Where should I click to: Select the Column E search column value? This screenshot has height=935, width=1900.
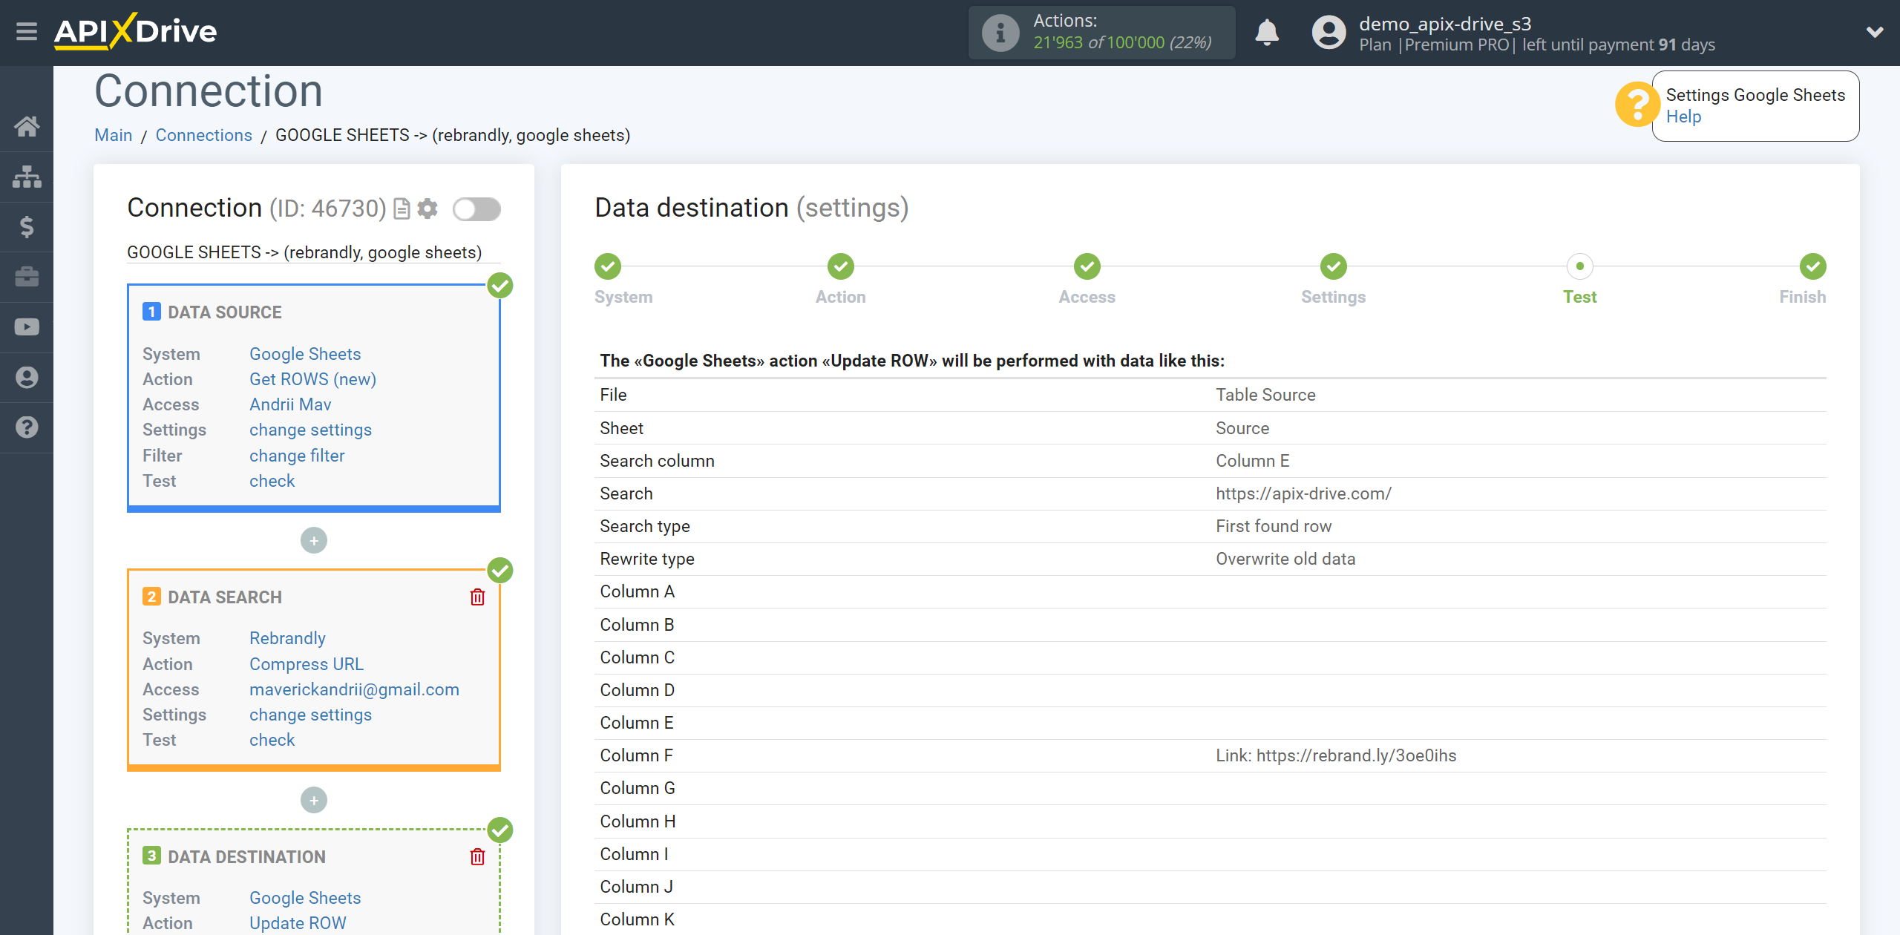pyautogui.click(x=1253, y=461)
